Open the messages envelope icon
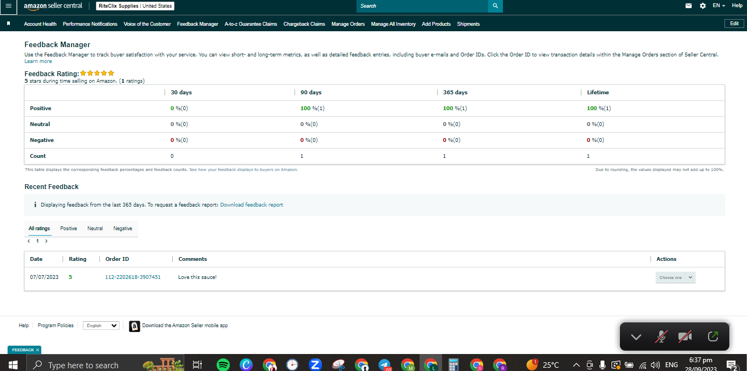The width and height of the screenshot is (747, 371). (689, 5)
